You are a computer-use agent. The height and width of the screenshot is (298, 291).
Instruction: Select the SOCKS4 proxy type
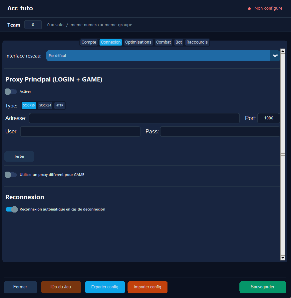click(45, 105)
